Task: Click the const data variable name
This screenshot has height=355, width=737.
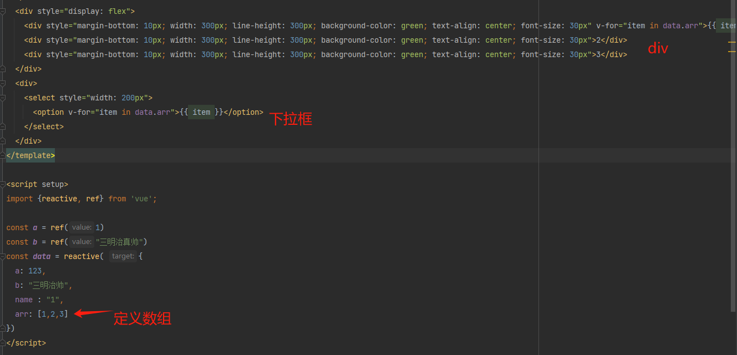Action: coord(42,256)
